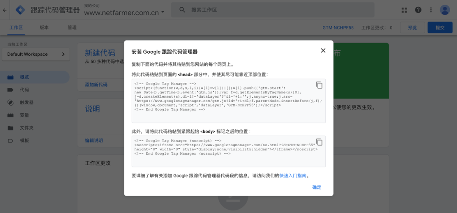Click the 搜索工作区 search field
The width and height of the screenshot is (457, 213).
click(x=273, y=10)
